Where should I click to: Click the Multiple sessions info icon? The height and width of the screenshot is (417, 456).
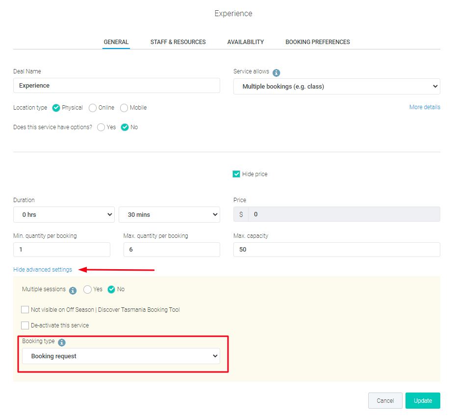pos(73,290)
